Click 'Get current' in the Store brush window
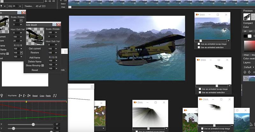 tap(35, 49)
